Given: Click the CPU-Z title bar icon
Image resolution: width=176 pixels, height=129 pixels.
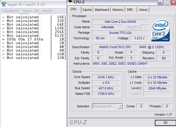Looking at the screenshot, I should point(70,2).
